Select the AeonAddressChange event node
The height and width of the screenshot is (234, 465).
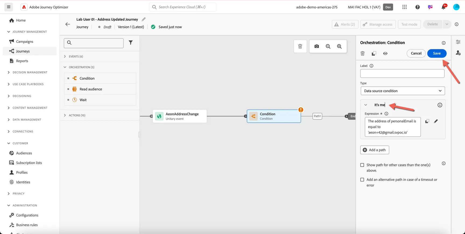pyautogui.click(x=180, y=116)
